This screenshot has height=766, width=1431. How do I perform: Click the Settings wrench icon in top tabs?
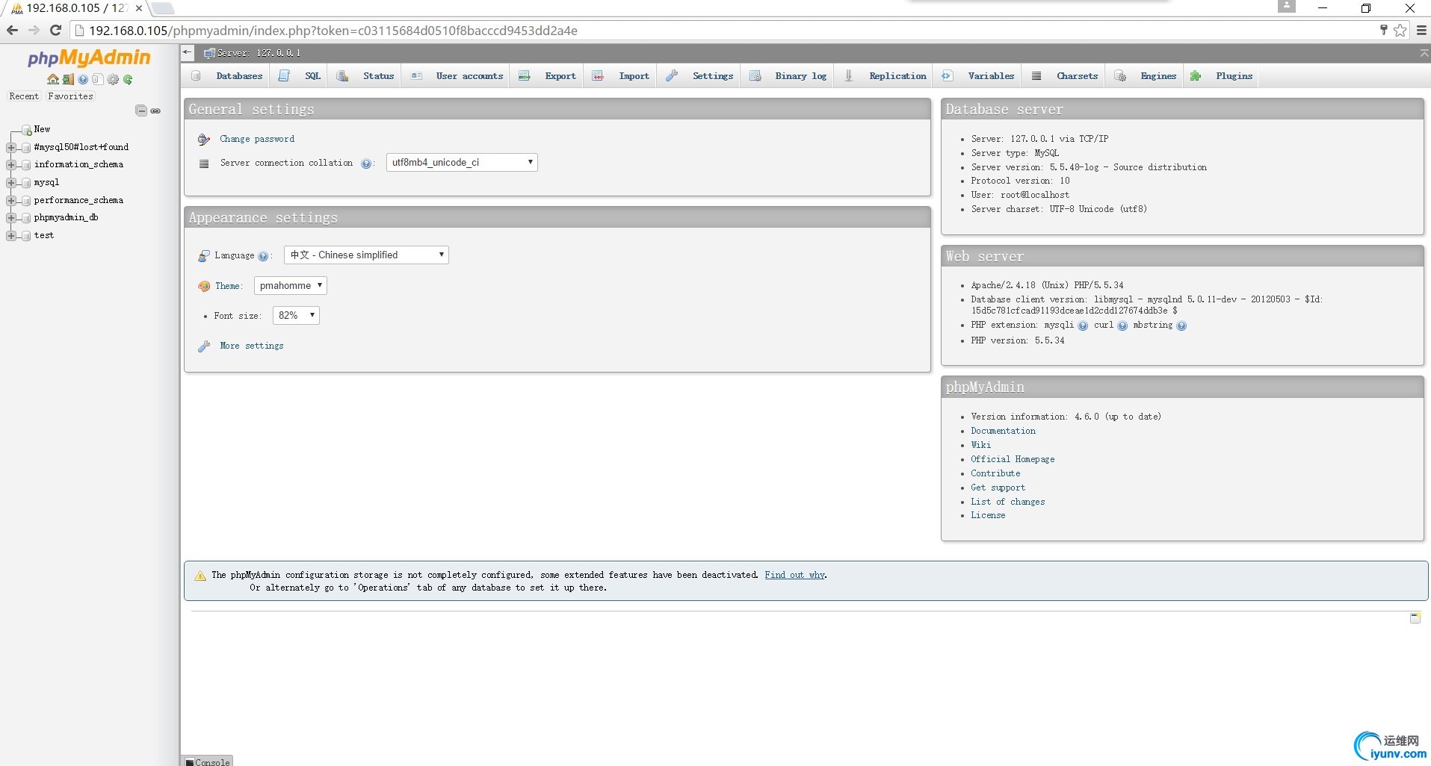tap(672, 76)
